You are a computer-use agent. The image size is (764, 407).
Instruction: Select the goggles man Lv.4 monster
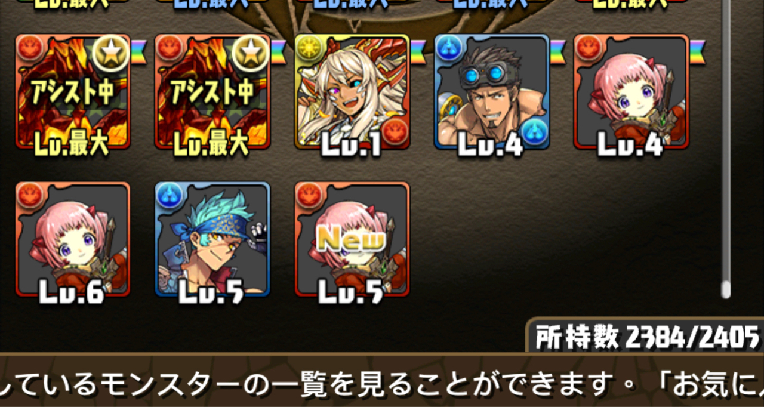492,92
